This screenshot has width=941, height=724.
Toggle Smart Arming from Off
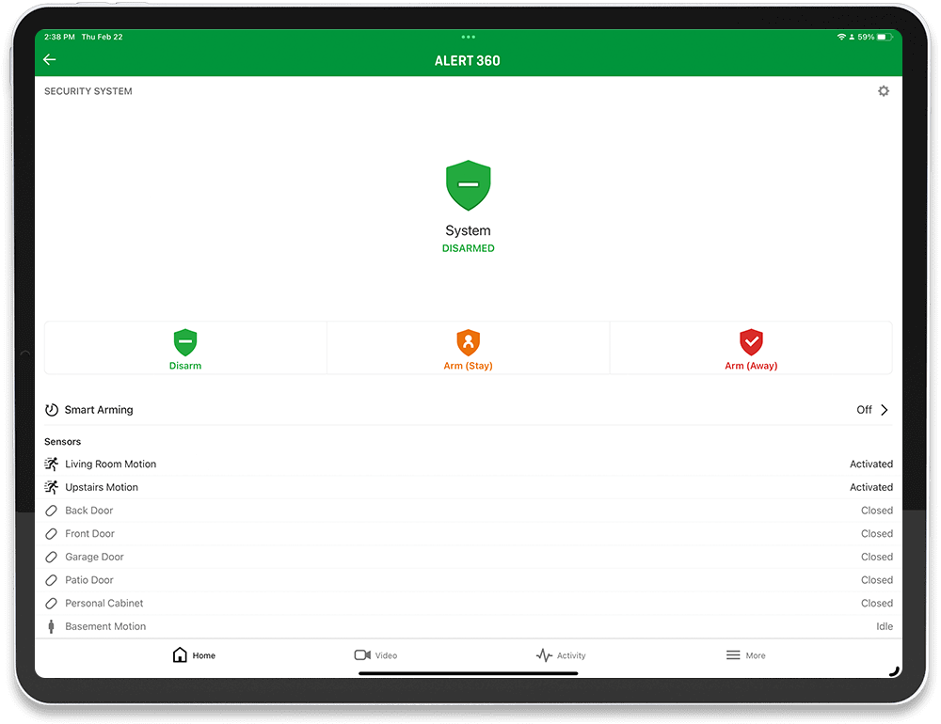pos(862,409)
